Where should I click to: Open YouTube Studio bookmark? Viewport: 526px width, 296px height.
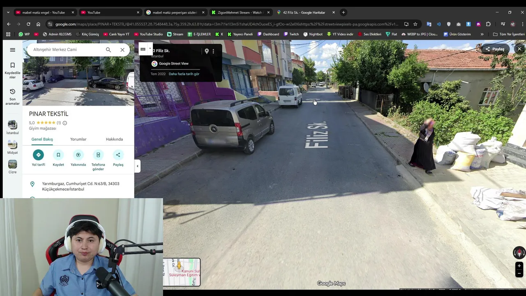pos(148,34)
